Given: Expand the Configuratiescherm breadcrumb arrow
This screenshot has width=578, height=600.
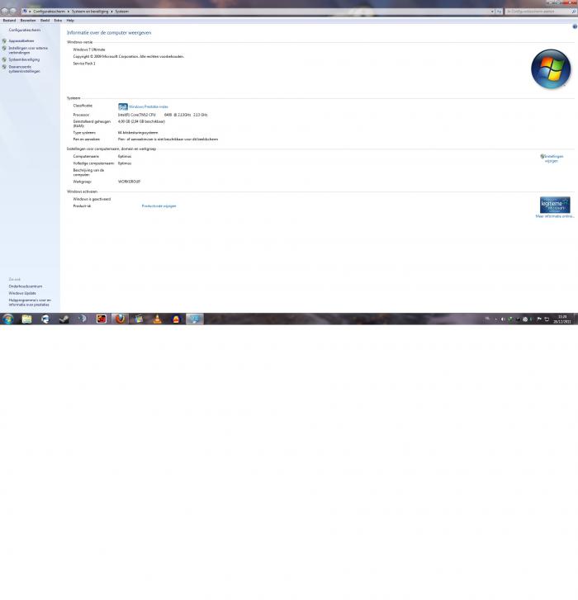Looking at the screenshot, I should (x=69, y=12).
